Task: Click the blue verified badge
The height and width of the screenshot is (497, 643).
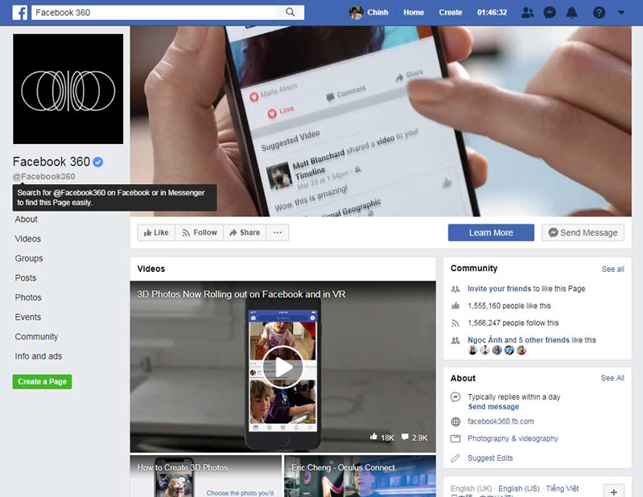Action: [x=98, y=162]
